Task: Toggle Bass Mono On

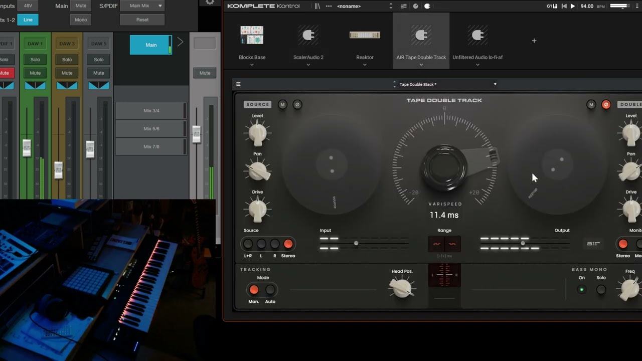Action: [582, 290]
